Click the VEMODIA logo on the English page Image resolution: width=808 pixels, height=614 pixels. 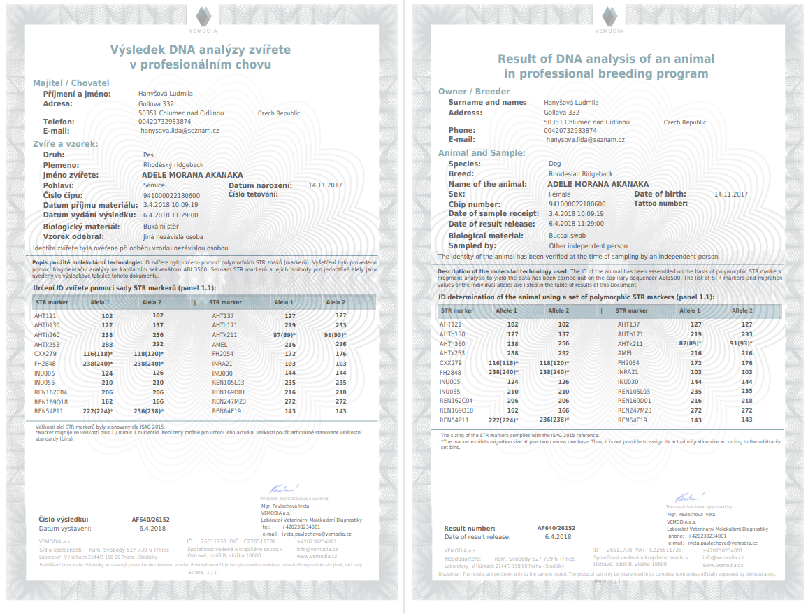click(609, 20)
